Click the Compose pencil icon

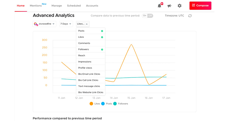tap(193, 5)
